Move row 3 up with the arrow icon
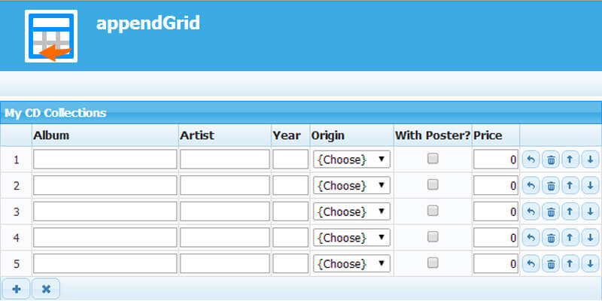This screenshot has width=602, height=301. 570,212
